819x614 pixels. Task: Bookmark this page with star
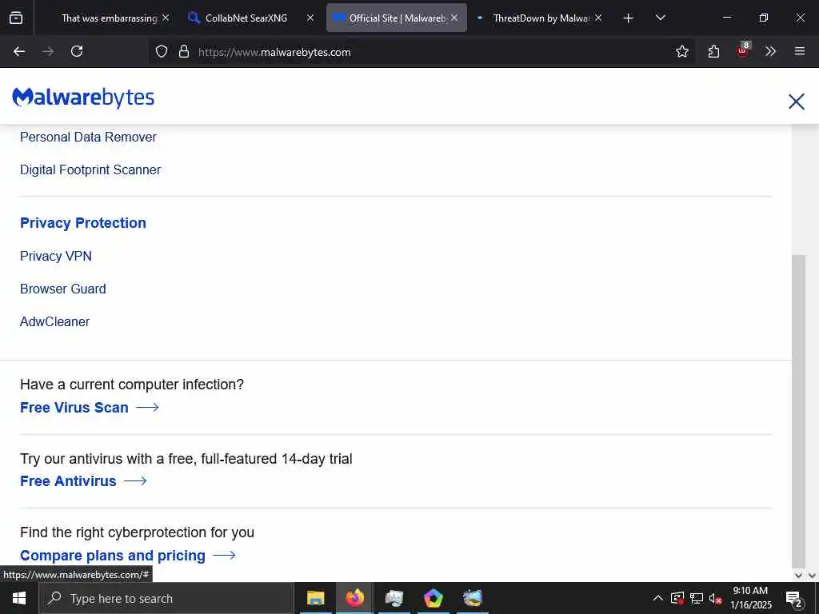(x=681, y=51)
